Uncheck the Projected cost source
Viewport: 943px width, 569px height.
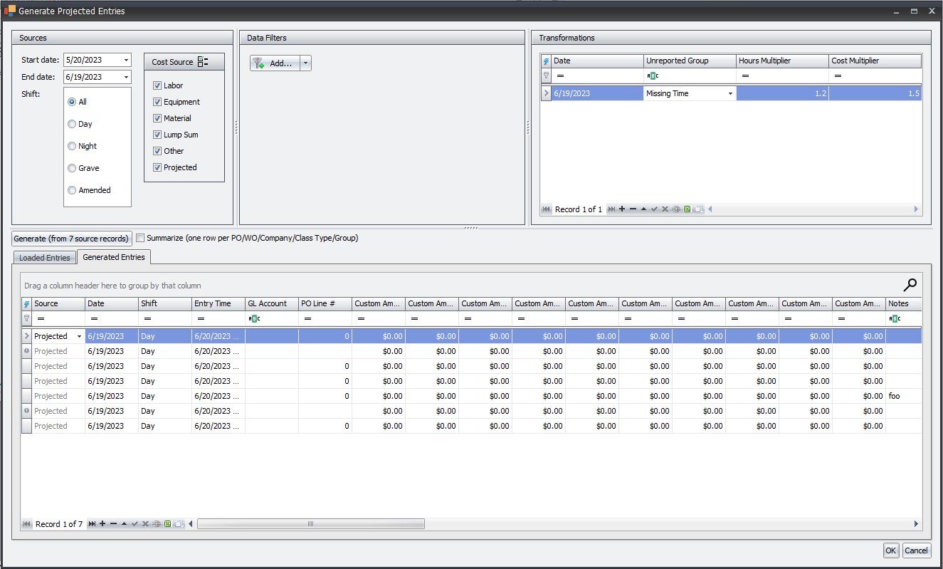157,167
